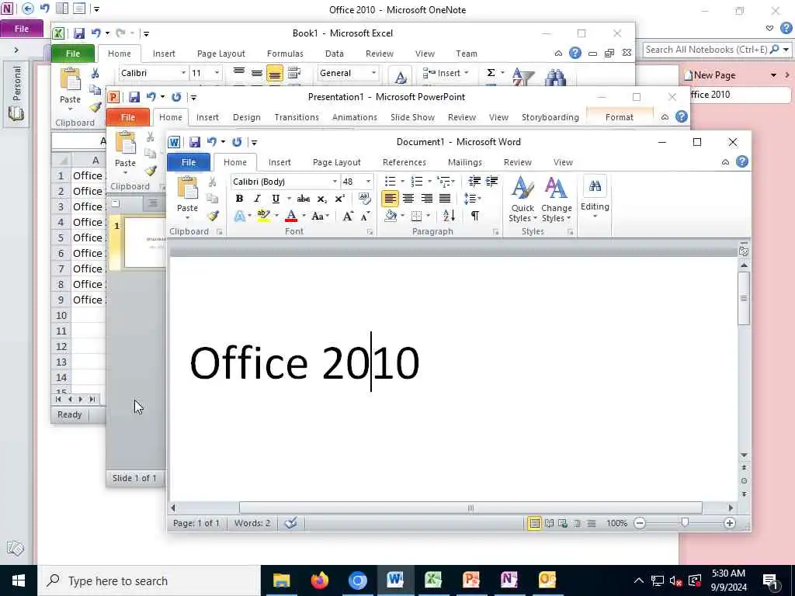Click Text Effects icon in Word
This screenshot has height=596, width=795.
[x=240, y=217]
